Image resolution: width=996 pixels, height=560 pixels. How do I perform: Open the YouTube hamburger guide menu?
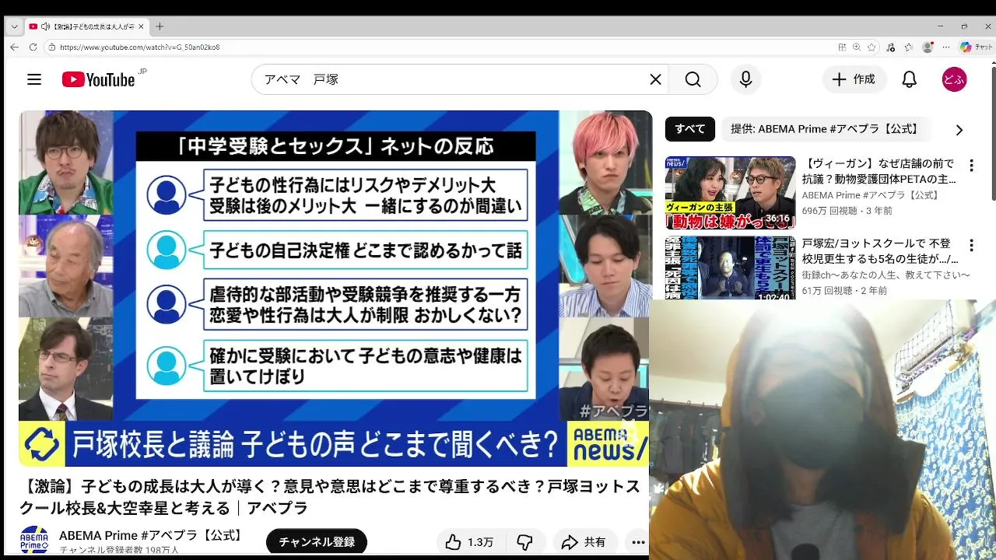coord(34,79)
